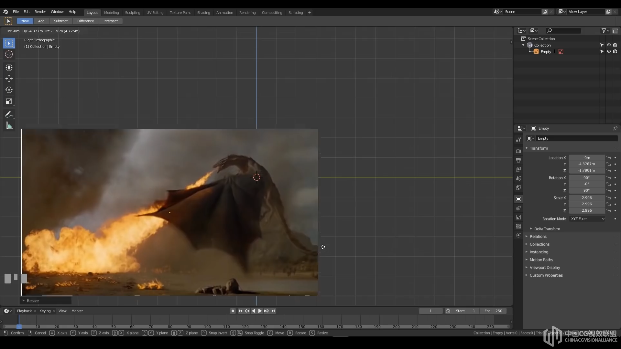The image size is (621, 349).
Task: Choose the Intersect selection mode
Action: pos(110,21)
